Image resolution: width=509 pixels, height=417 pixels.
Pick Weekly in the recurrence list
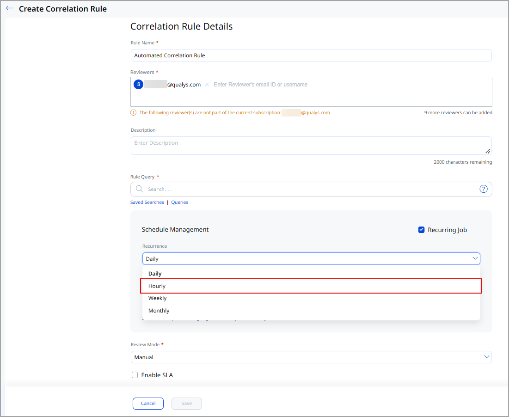click(311, 298)
